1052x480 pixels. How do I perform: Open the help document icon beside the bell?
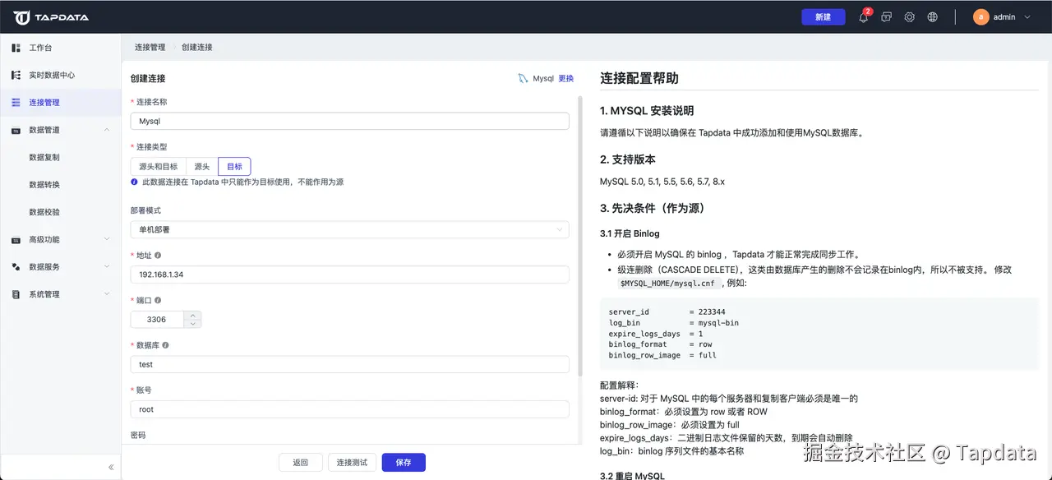click(886, 16)
